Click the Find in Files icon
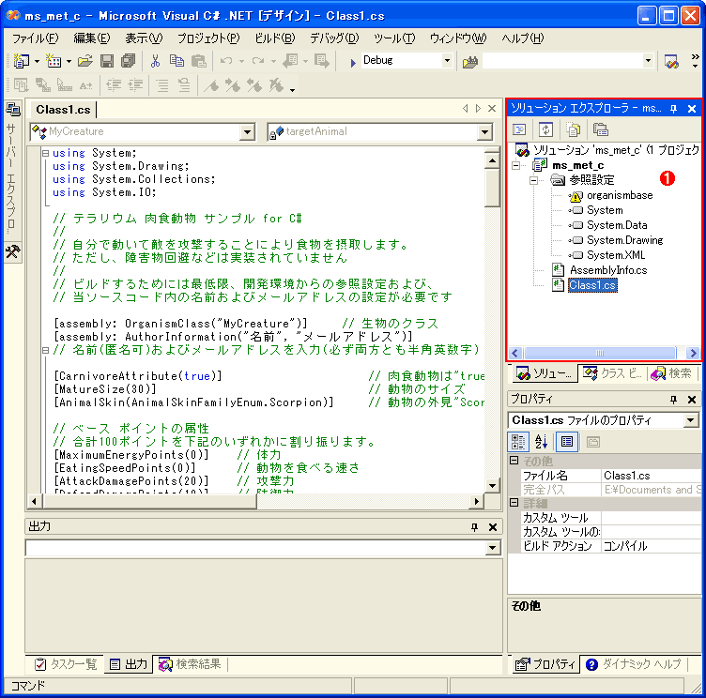 coord(469,61)
